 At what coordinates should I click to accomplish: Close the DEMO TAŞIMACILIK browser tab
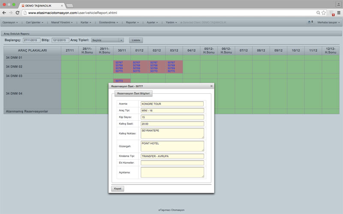tap(62, 6)
